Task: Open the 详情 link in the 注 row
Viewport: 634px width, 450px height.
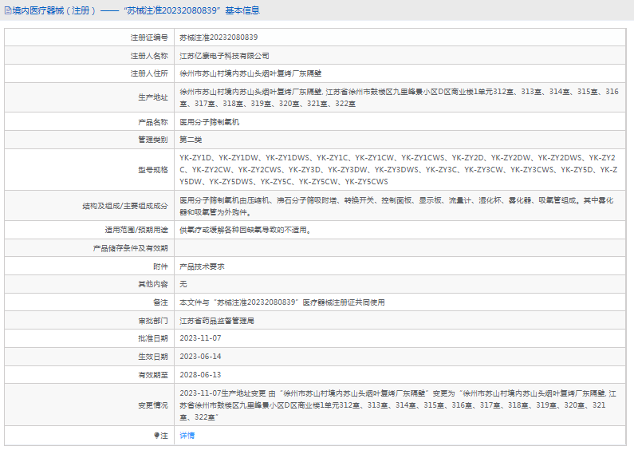Action: [187, 435]
